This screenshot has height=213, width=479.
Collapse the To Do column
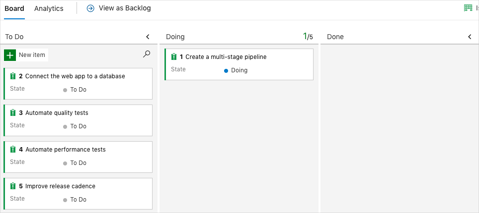tap(148, 37)
